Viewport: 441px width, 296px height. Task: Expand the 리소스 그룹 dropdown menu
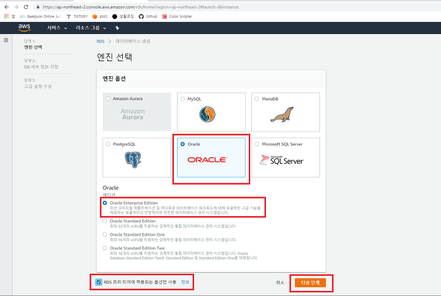pyautogui.click(x=91, y=28)
